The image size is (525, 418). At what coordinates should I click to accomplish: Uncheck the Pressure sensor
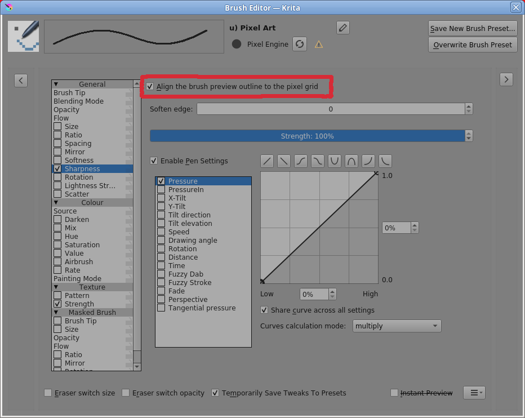click(161, 181)
